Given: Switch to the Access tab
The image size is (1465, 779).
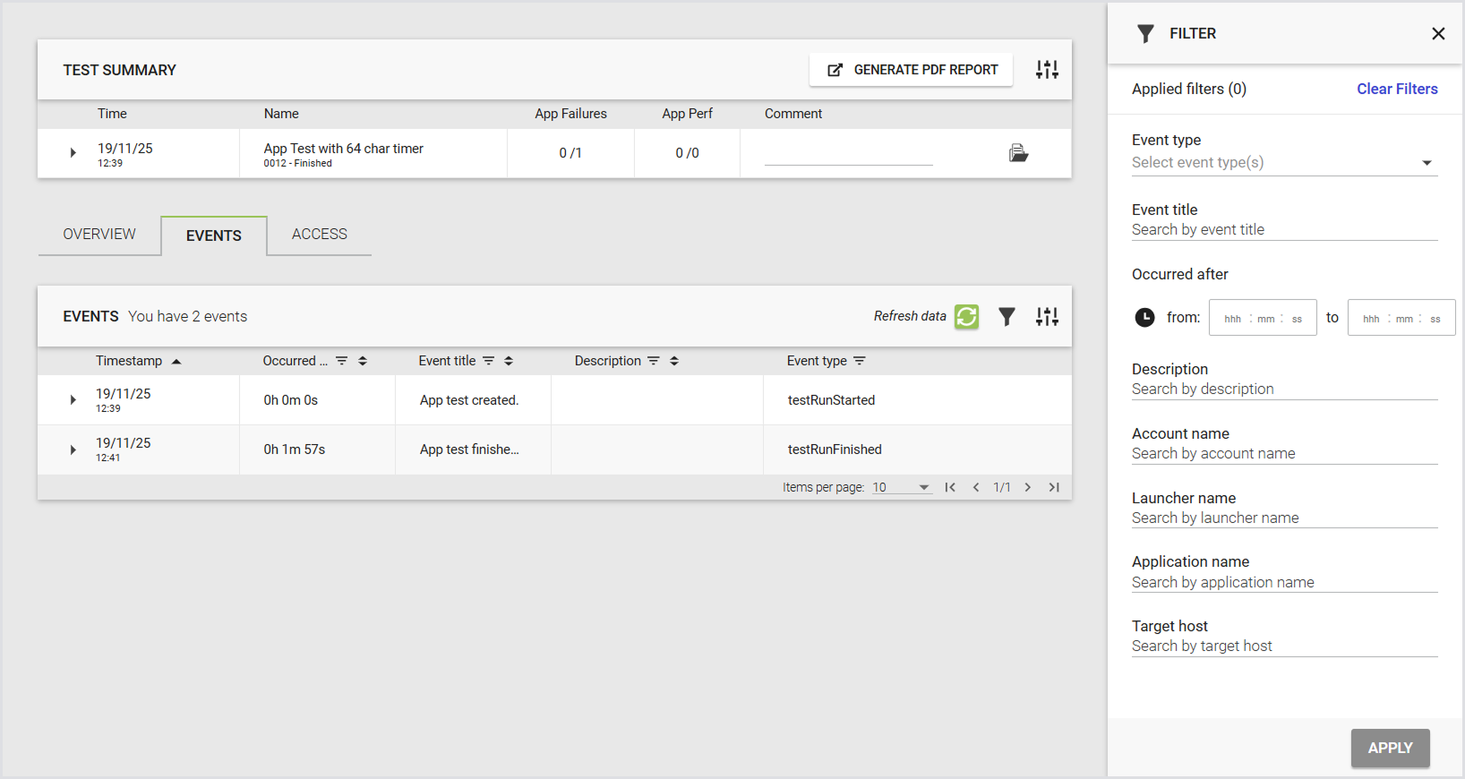Looking at the screenshot, I should click(319, 235).
